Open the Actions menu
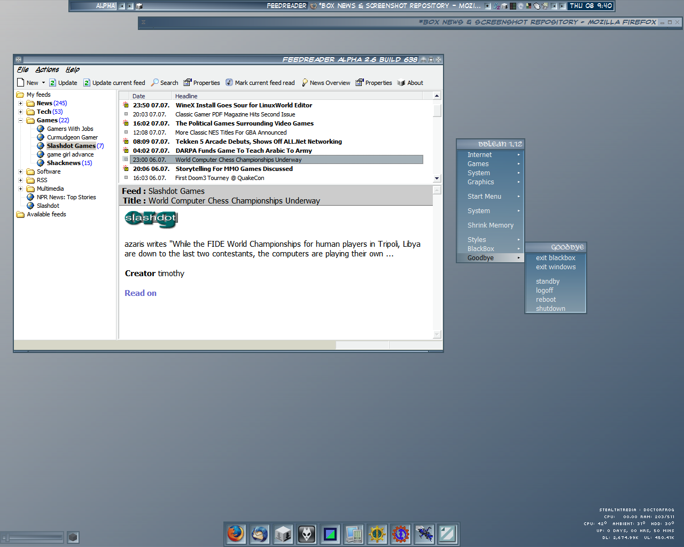 (x=47, y=70)
